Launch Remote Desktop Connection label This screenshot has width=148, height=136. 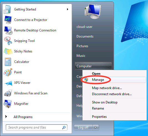point(35,30)
